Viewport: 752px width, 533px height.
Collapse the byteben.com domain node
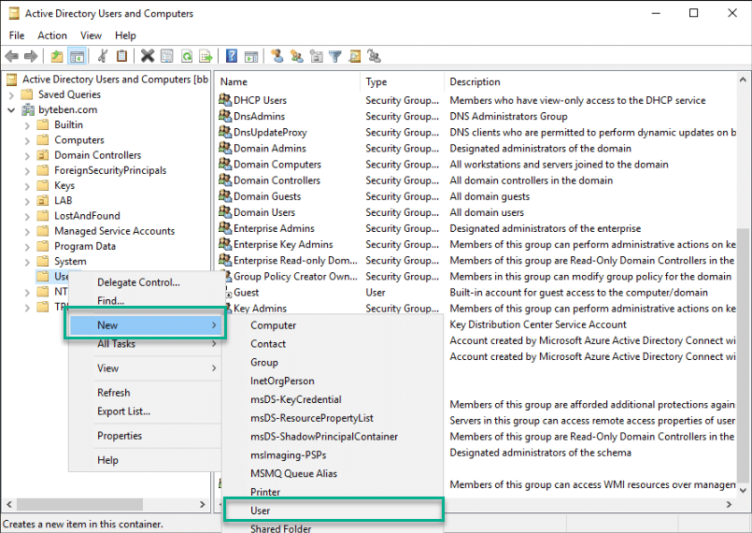[x=11, y=110]
